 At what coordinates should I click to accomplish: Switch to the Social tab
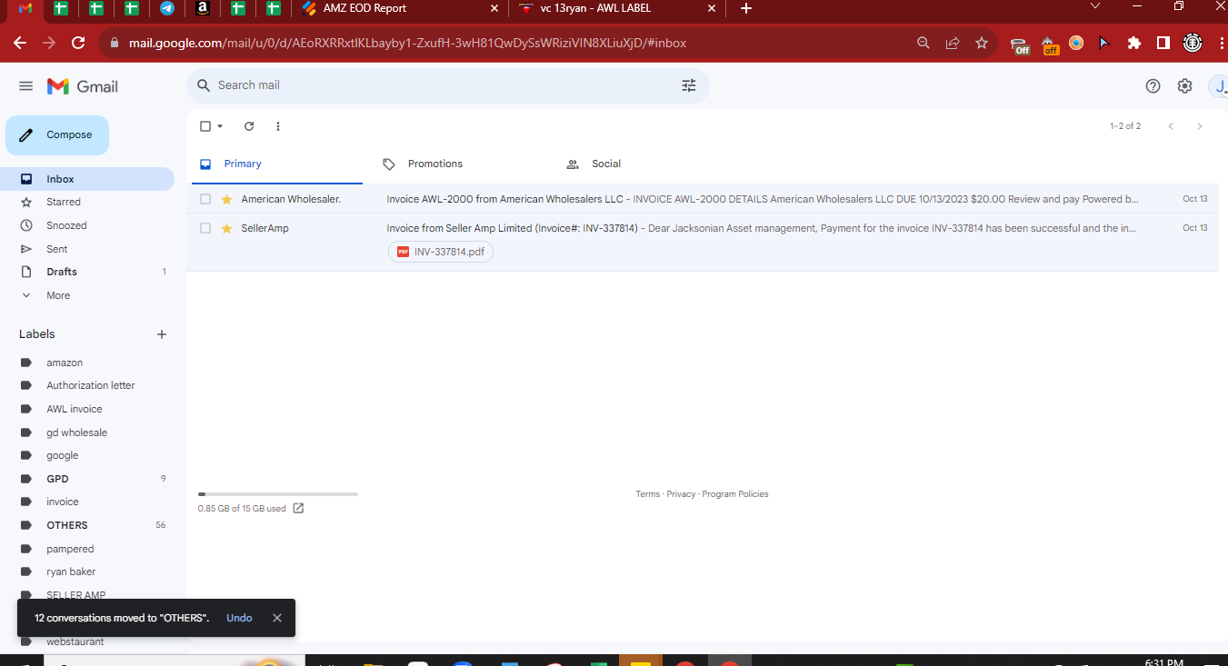tap(606, 164)
